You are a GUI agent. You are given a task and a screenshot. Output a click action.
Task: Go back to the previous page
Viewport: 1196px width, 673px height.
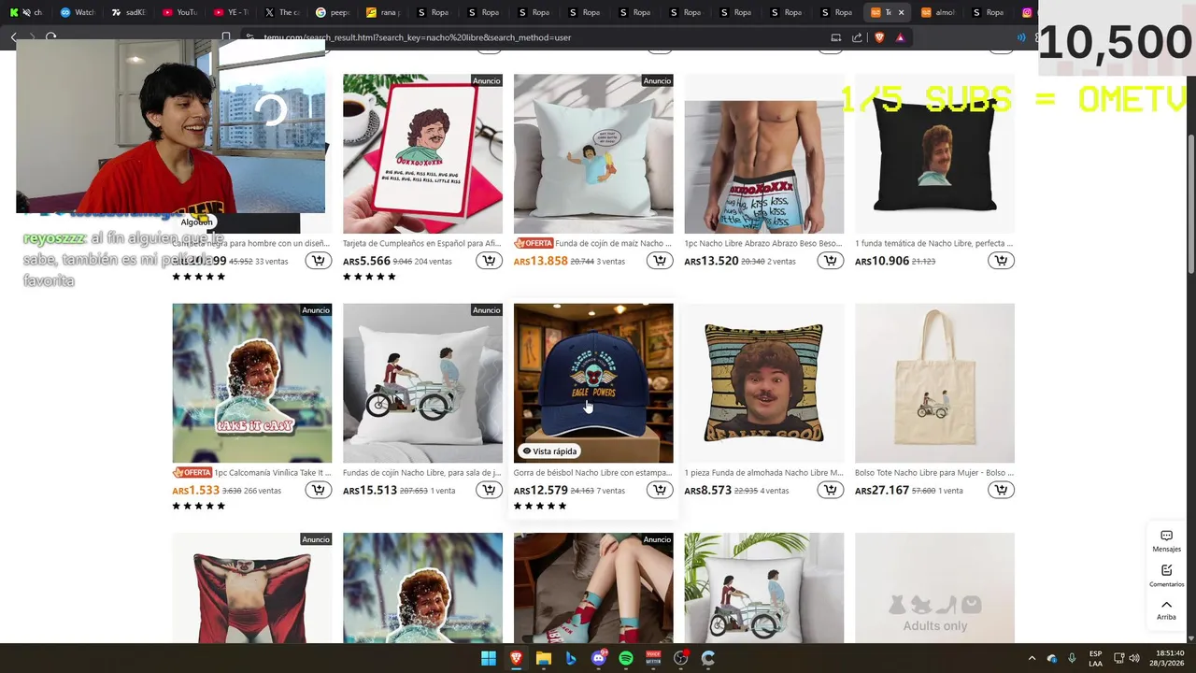(x=13, y=37)
